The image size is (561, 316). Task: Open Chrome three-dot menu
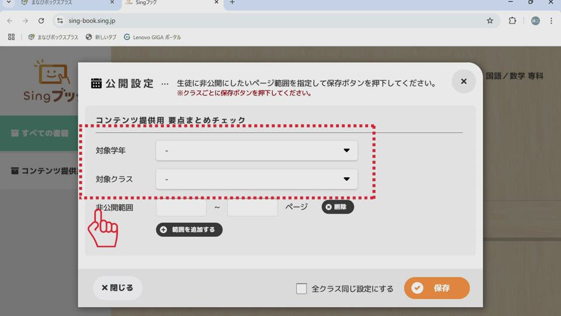tap(551, 20)
